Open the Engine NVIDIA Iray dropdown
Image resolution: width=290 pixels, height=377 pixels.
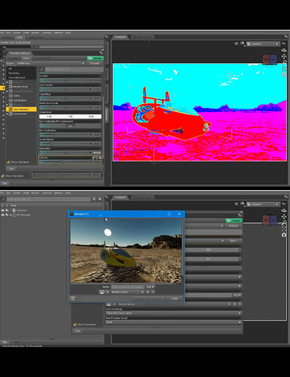[51, 63]
